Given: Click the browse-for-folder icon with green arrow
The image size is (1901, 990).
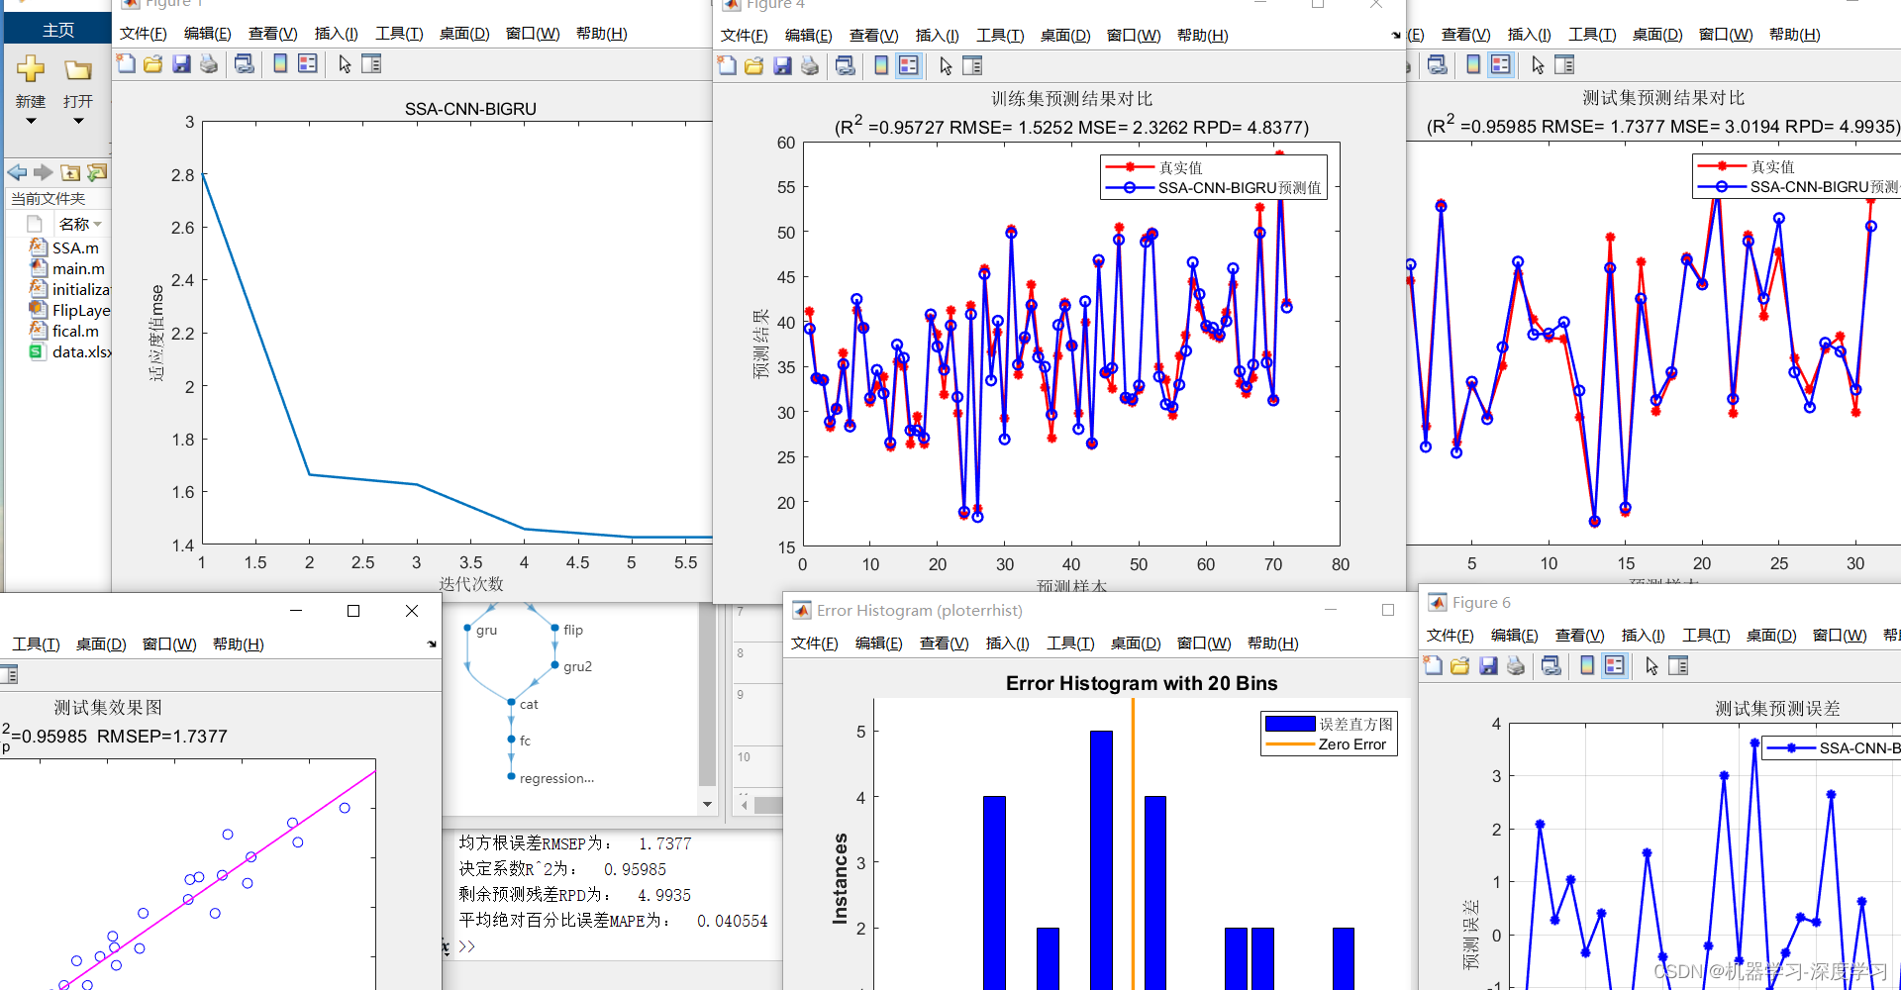Looking at the screenshot, I should coord(96,172).
